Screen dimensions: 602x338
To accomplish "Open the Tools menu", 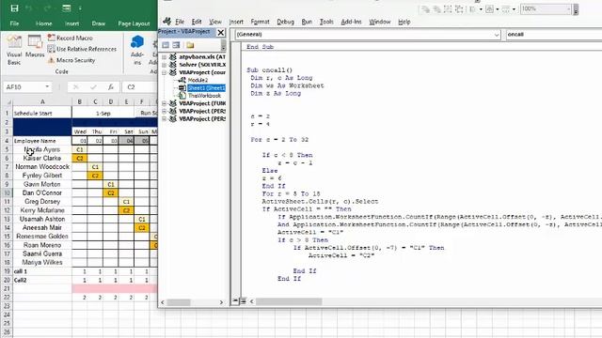I will click(x=326, y=22).
